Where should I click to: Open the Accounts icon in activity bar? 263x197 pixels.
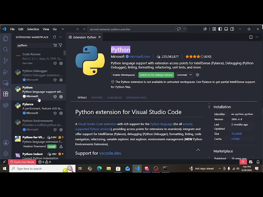pyautogui.click(x=6, y=142)
